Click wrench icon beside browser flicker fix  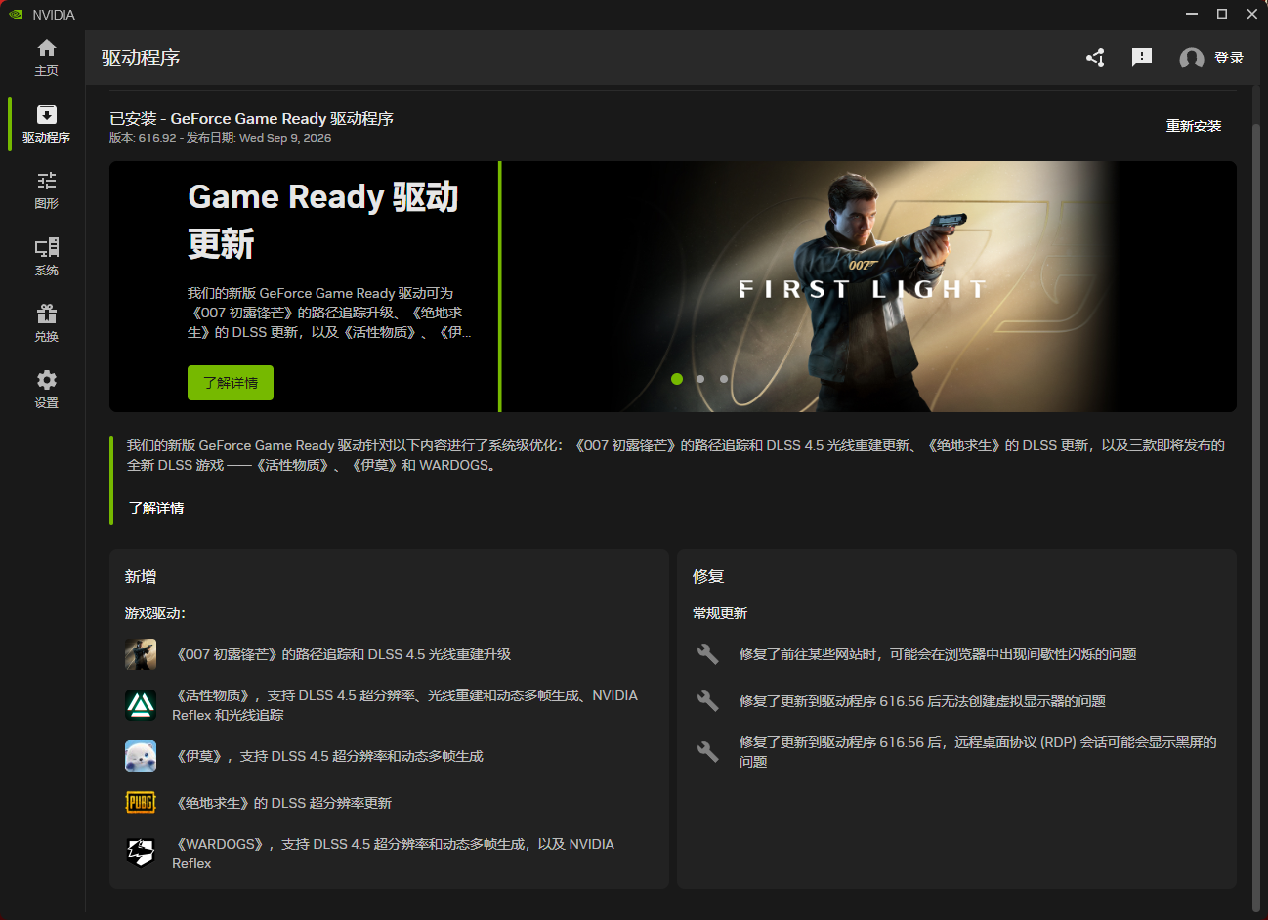tap(708, 654)
